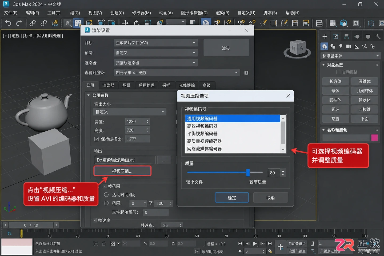384x256 pixels.
Task: Open the Motion panel icon
Action: click(357, 37)
